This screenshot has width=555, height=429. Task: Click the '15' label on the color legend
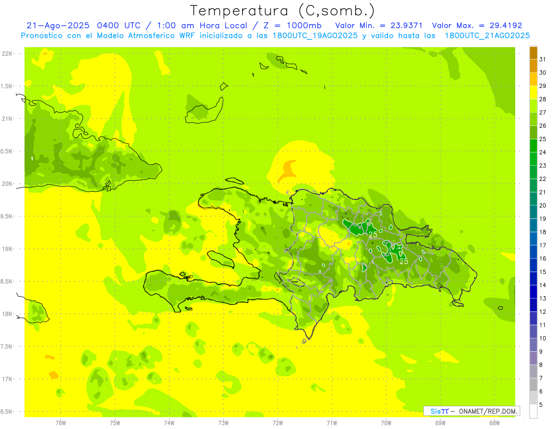[543, 272]
